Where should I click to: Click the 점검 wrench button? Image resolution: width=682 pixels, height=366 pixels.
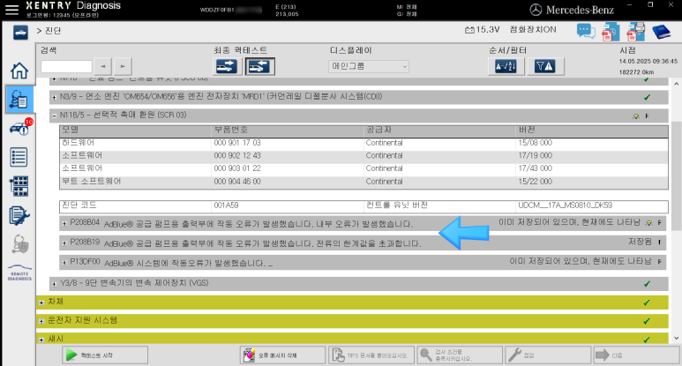(548, 355)
